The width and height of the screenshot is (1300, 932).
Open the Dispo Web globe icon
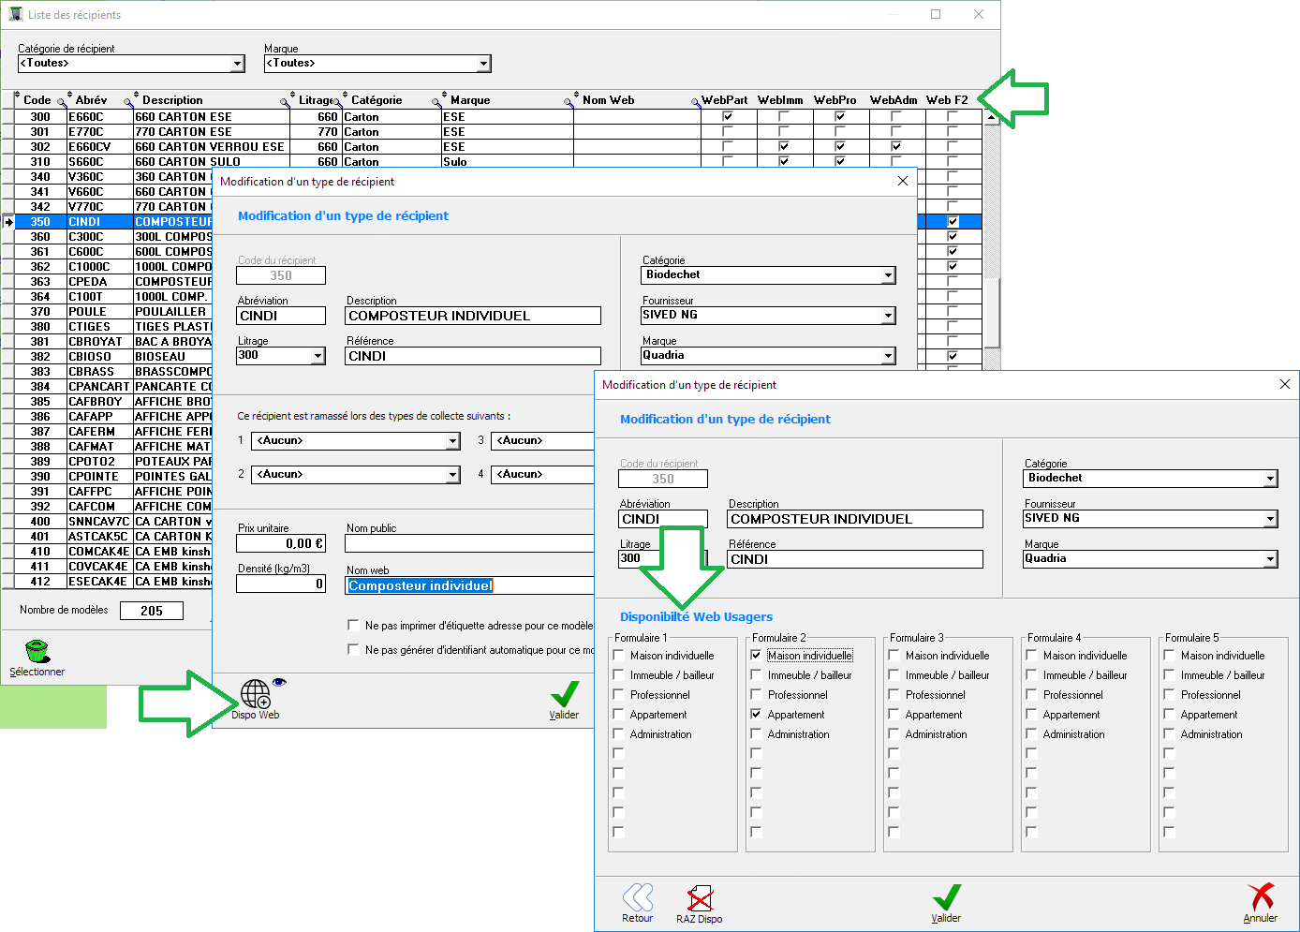coord(255,694)
